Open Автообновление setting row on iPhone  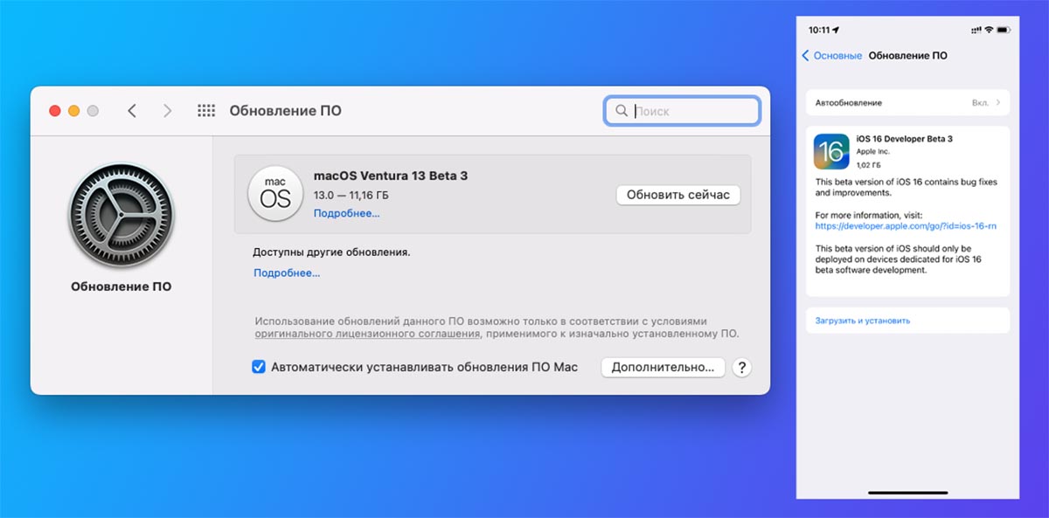pyautogui.click(x=907, y=102)
